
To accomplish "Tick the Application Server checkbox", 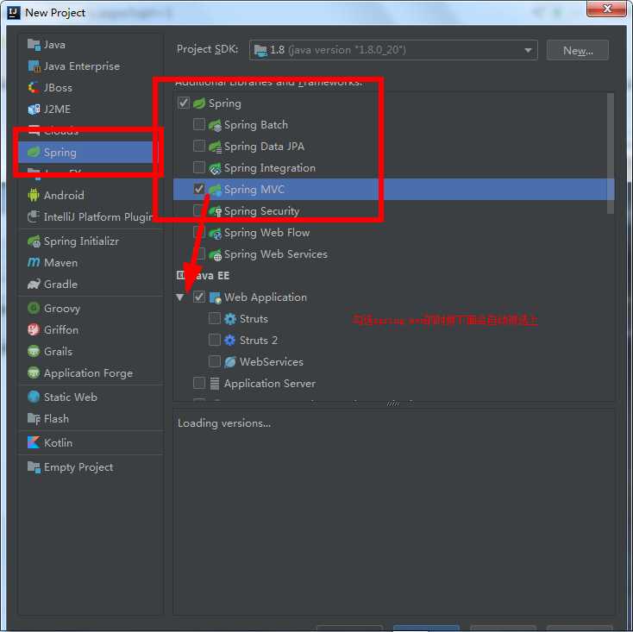I will pyautogui.click(x=199, y=383).
